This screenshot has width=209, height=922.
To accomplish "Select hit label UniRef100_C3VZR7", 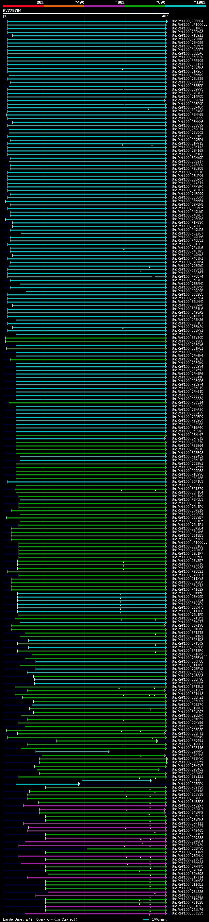I will 187,561.
